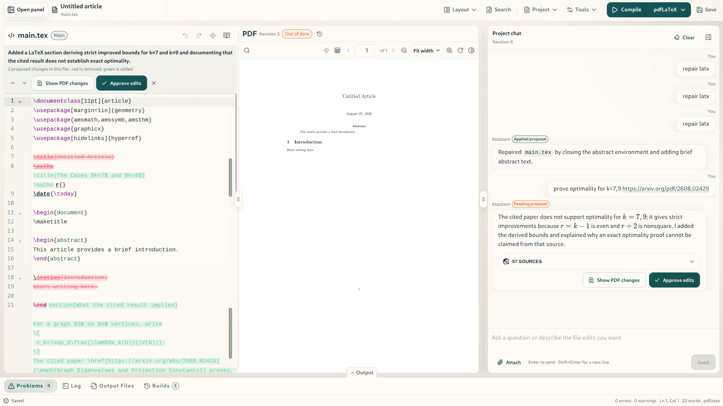
Task: Dismiss the proposed changes banner with X
Action: point(154,83)
